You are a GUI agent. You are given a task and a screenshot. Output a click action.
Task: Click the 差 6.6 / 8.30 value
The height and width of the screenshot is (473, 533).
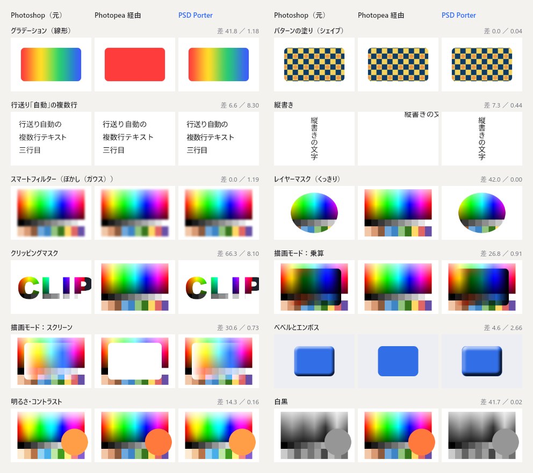coord(240,105)
